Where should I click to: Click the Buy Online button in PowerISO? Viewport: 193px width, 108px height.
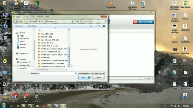click(143, 22)
